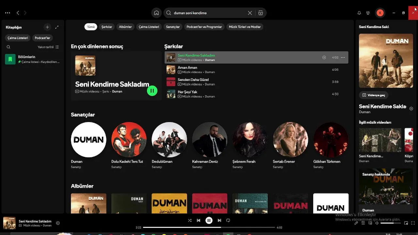
Task: Adjust the volume slider
Action: coord(391,223)
